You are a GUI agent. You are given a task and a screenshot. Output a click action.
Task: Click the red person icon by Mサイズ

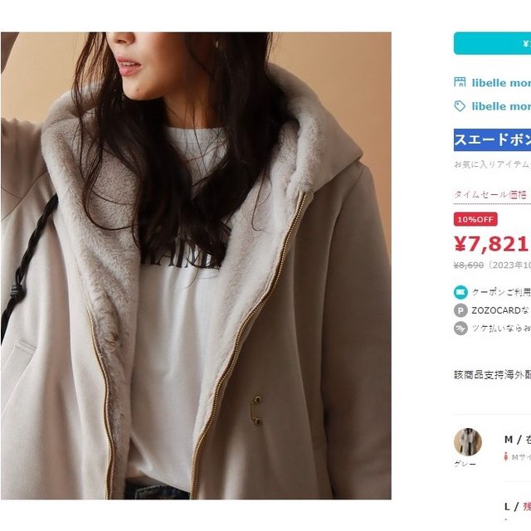coord(504,456)
